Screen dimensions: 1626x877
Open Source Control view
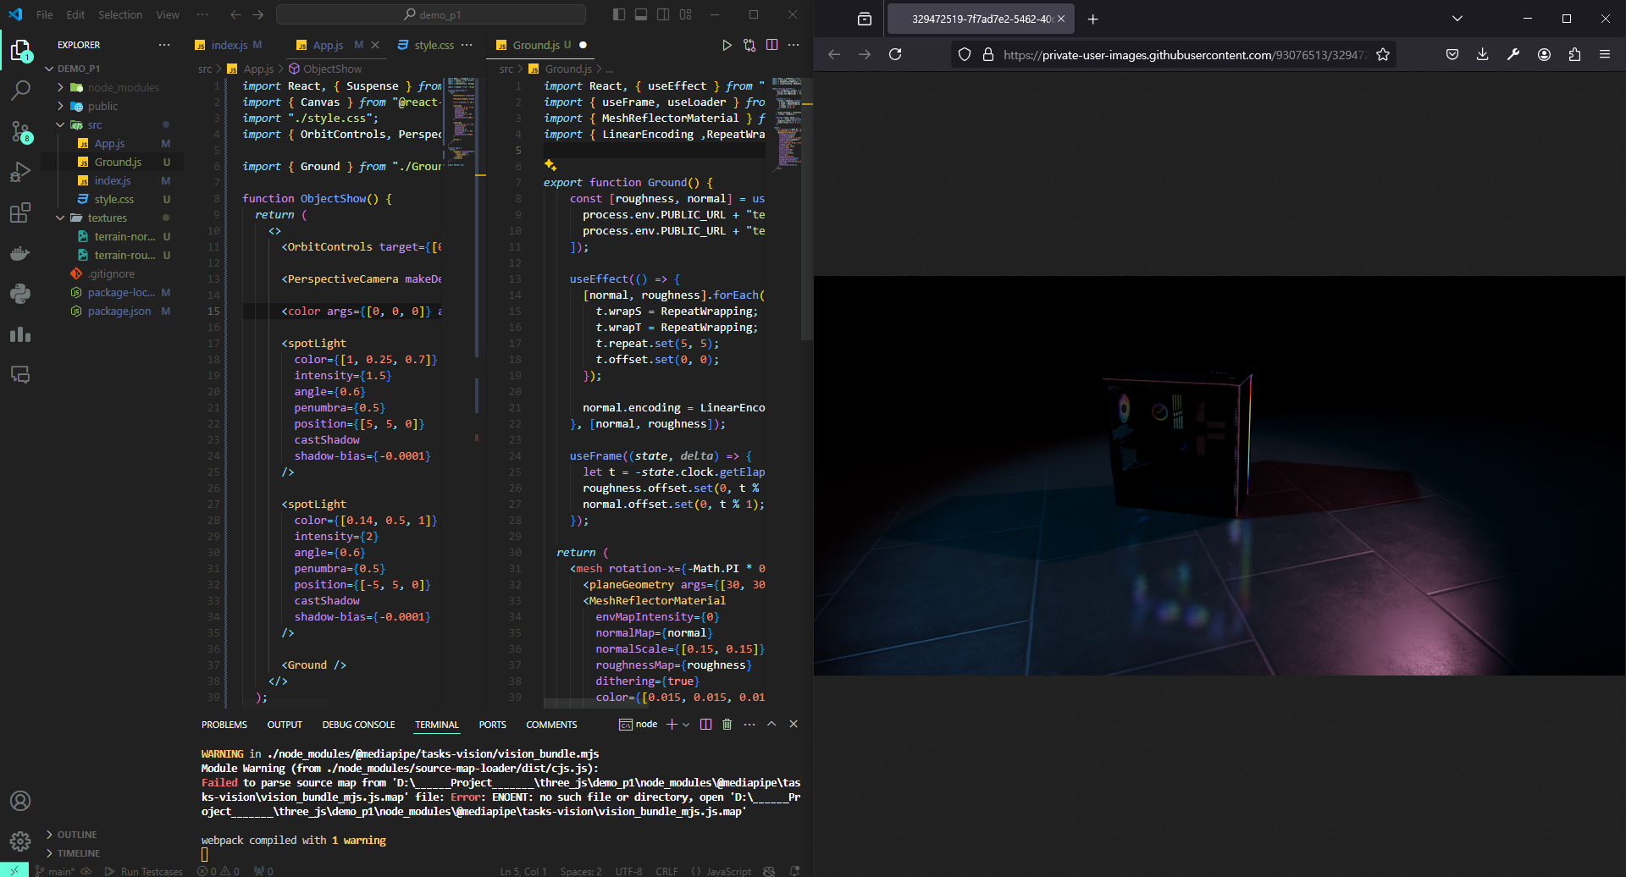point(20,131)
